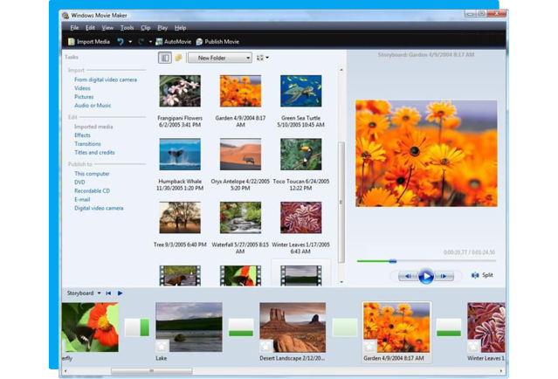Select the Oryx Antelope thumbnail
Viewport: 558px width, 379px height.
(240, 155)
